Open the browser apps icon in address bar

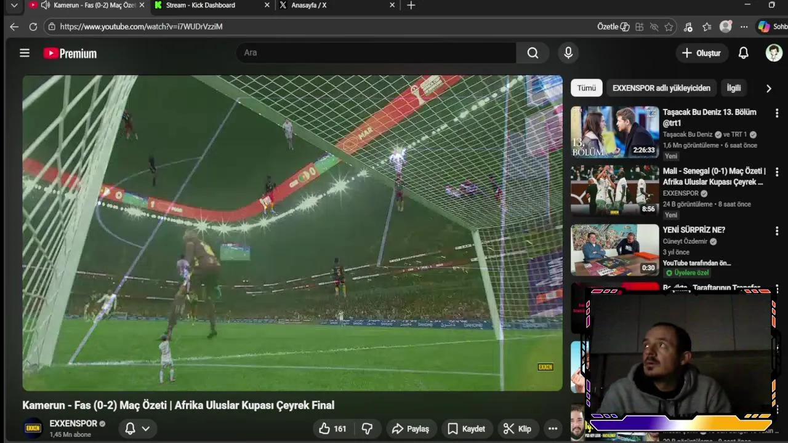[640, 27]
